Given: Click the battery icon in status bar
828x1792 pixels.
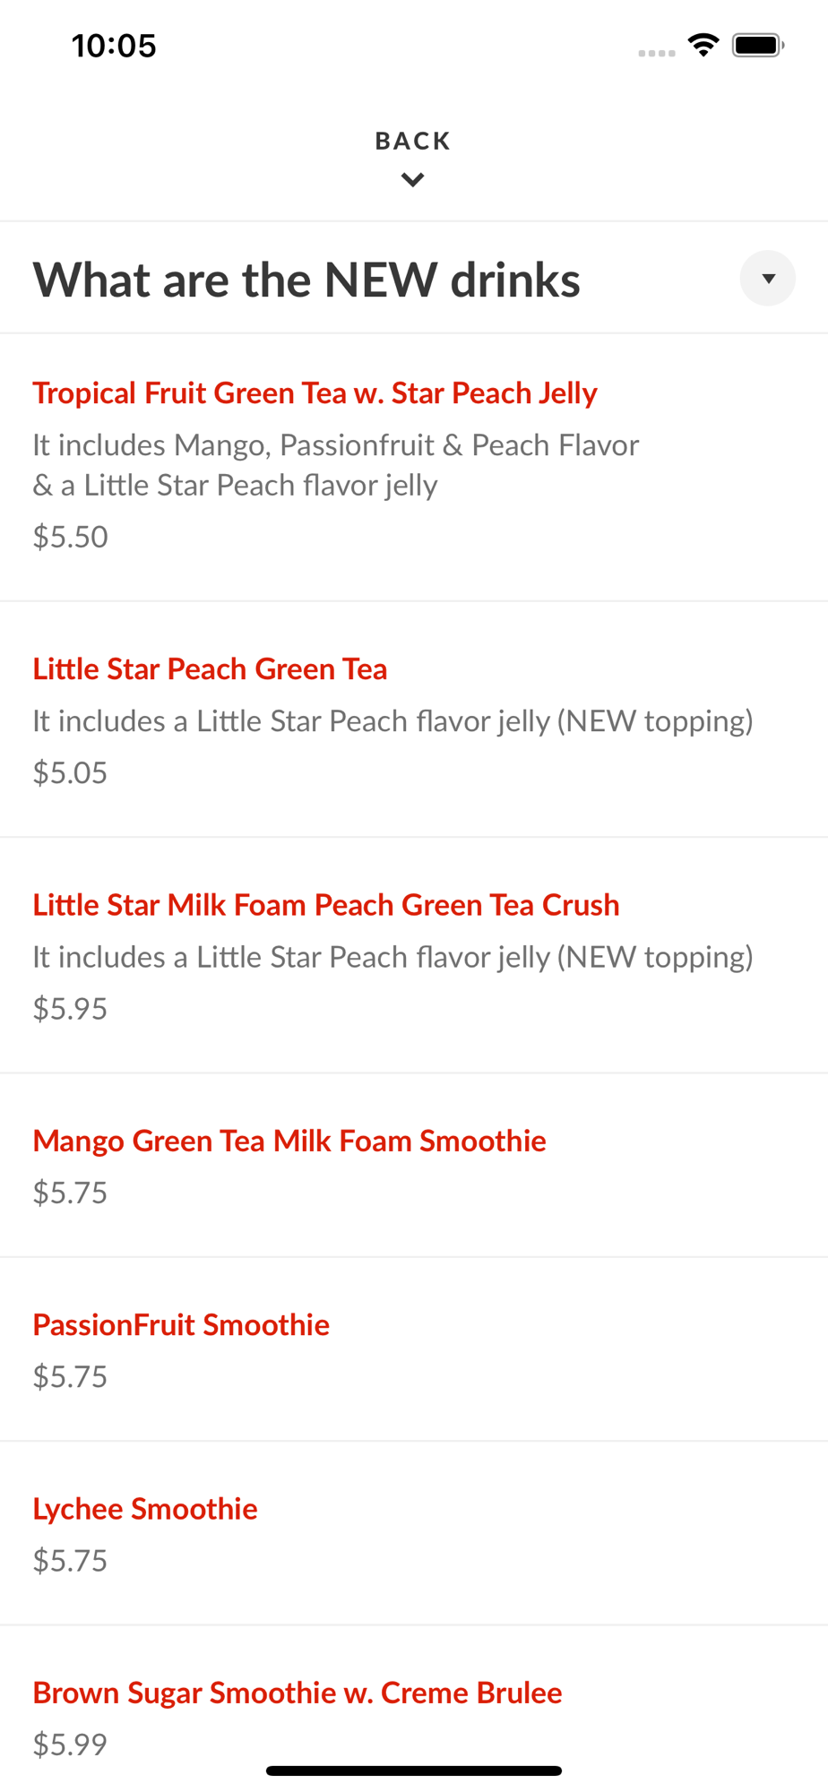Looking at the screenshot, I should 757,45.
